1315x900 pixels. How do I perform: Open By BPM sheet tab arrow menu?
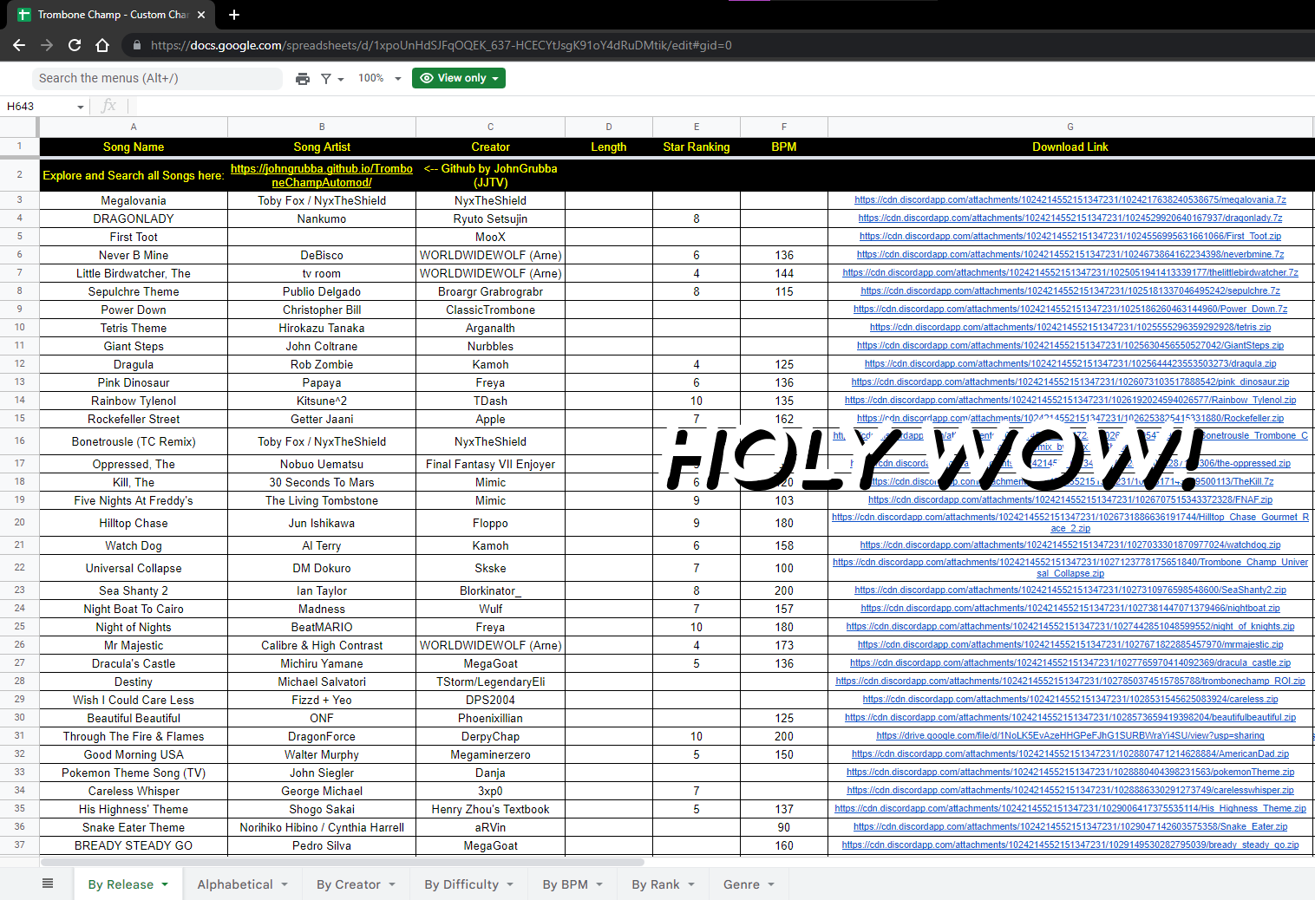click(x=599, y=884)
